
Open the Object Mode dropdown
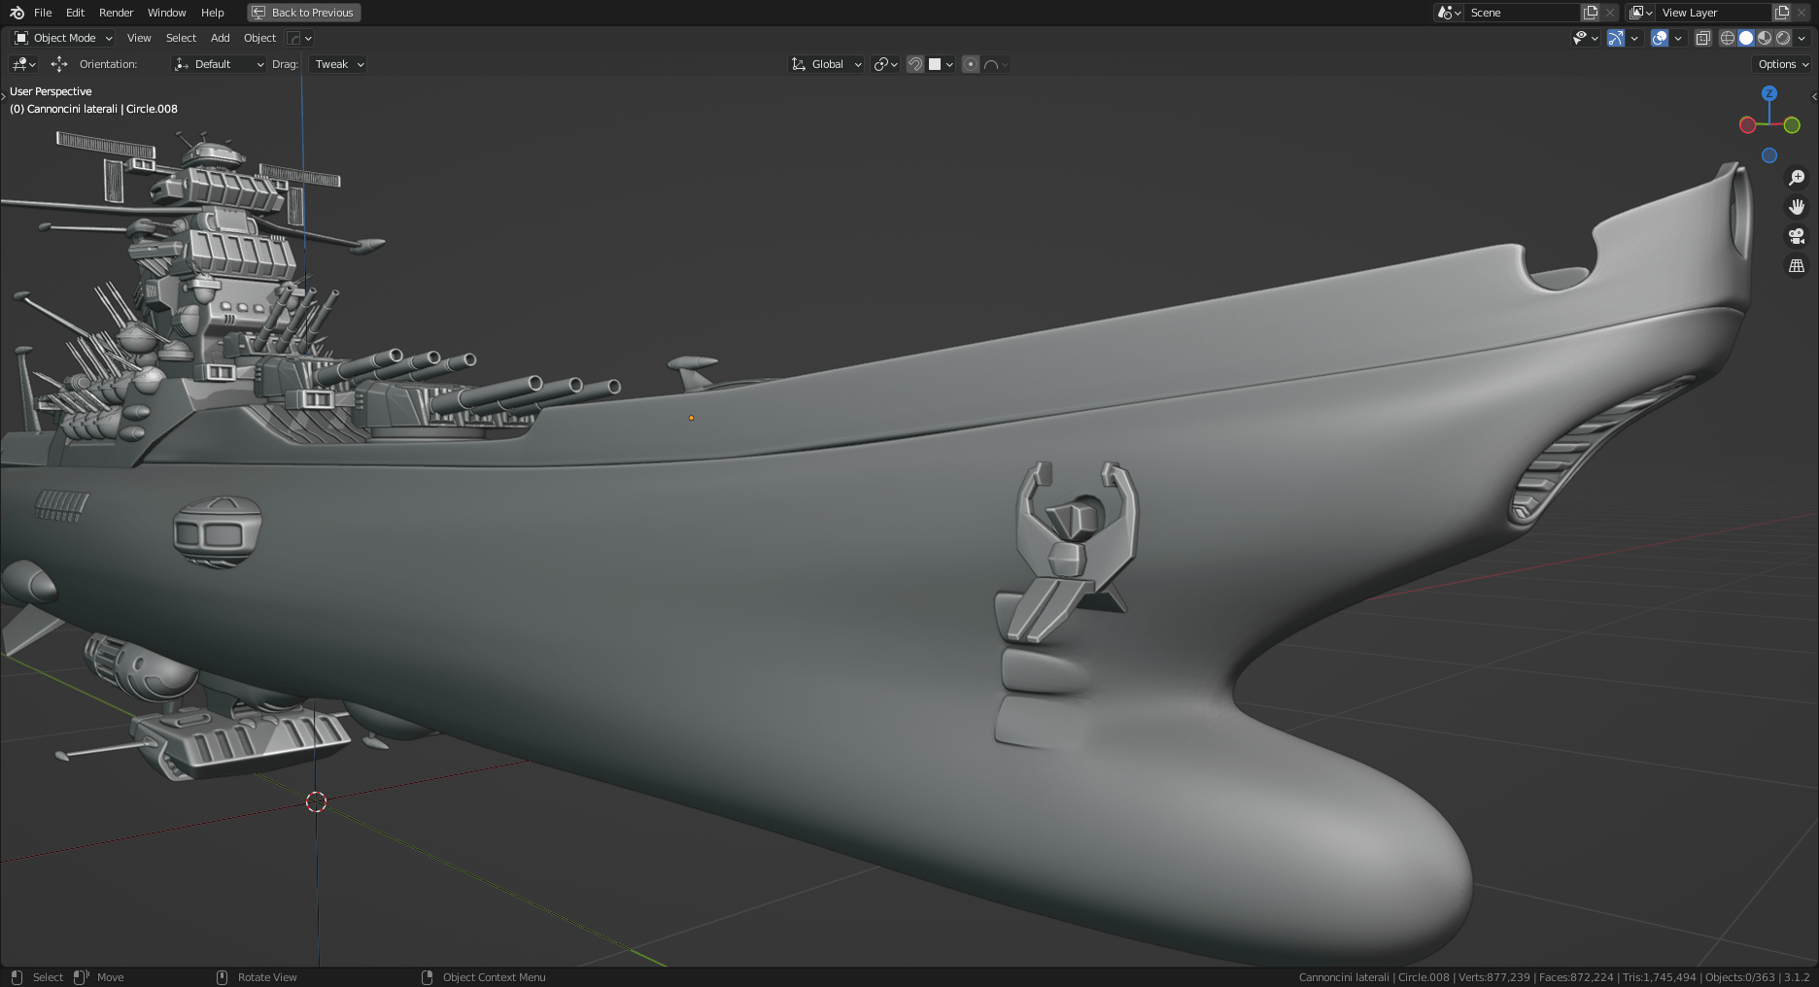coord(63,38)
